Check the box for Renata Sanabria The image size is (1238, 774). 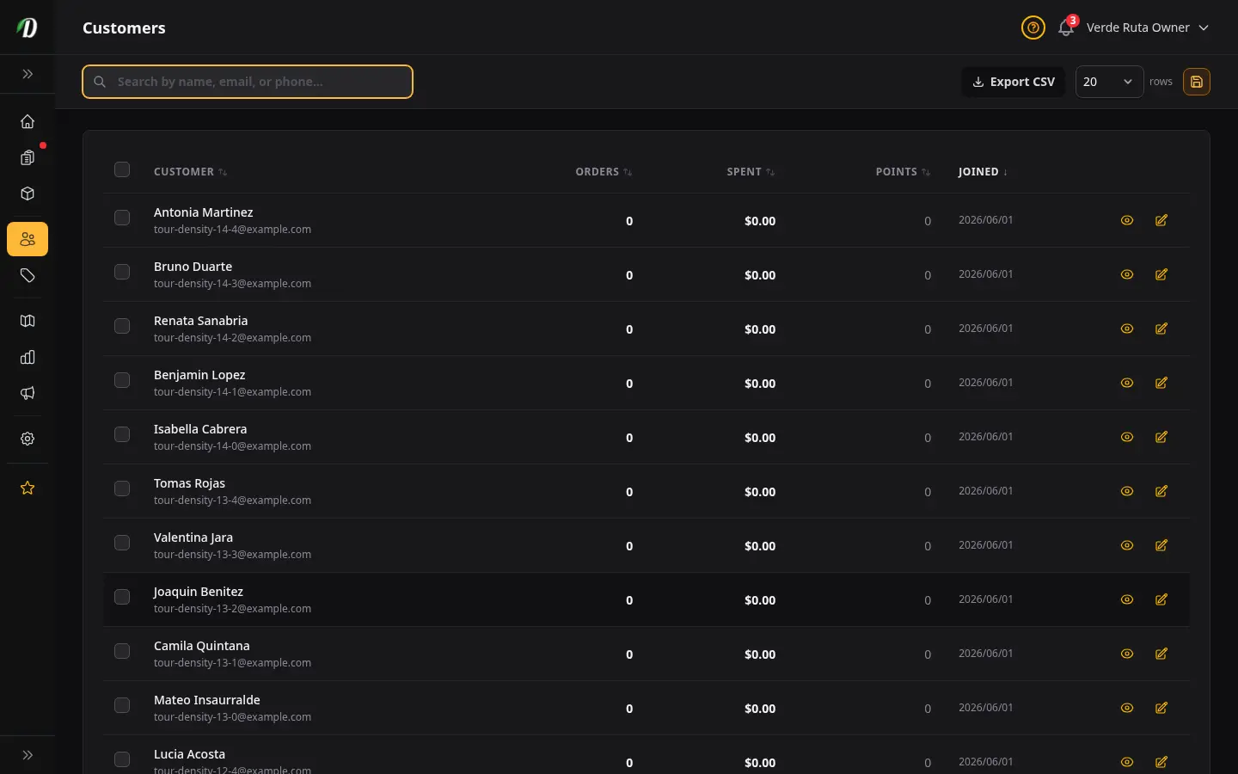click(x=122, y=326)
